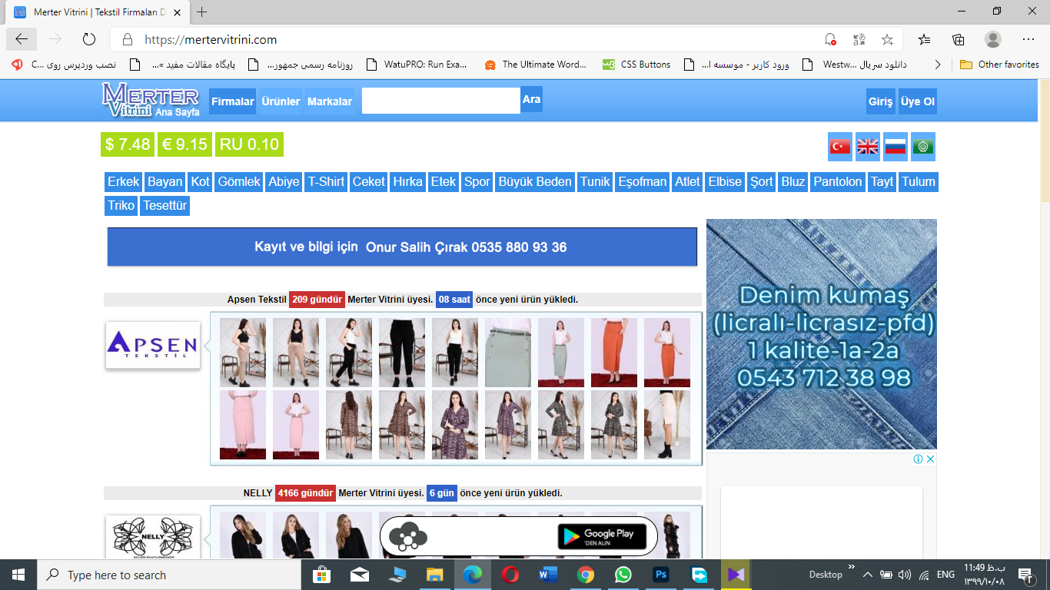This screenshot has width=1050, height=590.
Task: Add this page to favorites star
Action: tap(887, 39)
